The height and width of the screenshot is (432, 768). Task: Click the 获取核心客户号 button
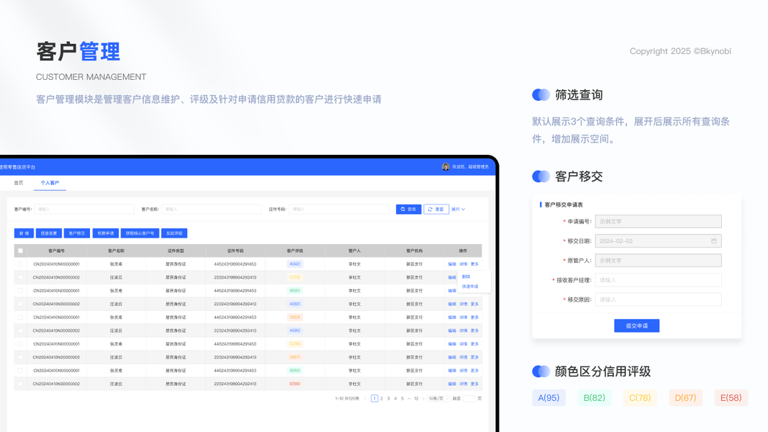140,233
